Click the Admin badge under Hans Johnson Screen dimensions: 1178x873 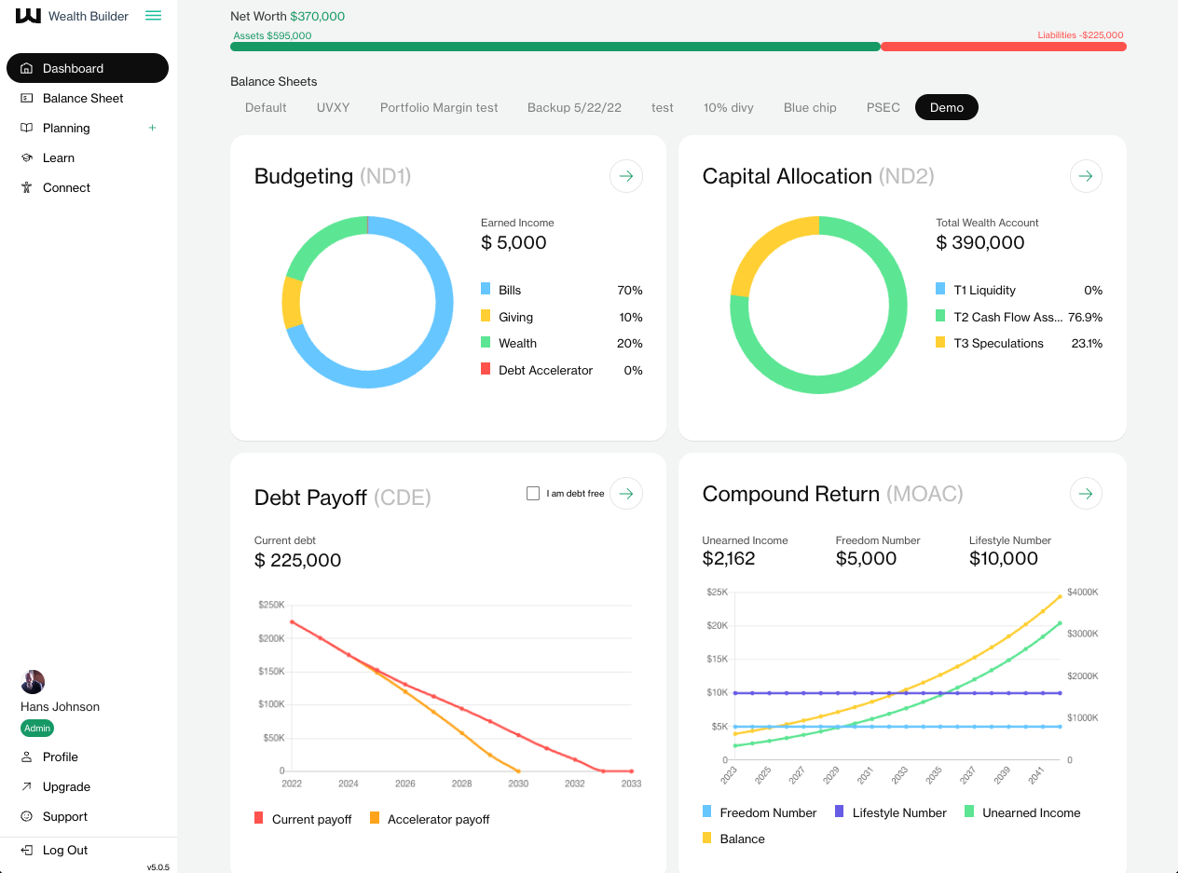click(x=36, y=728)
